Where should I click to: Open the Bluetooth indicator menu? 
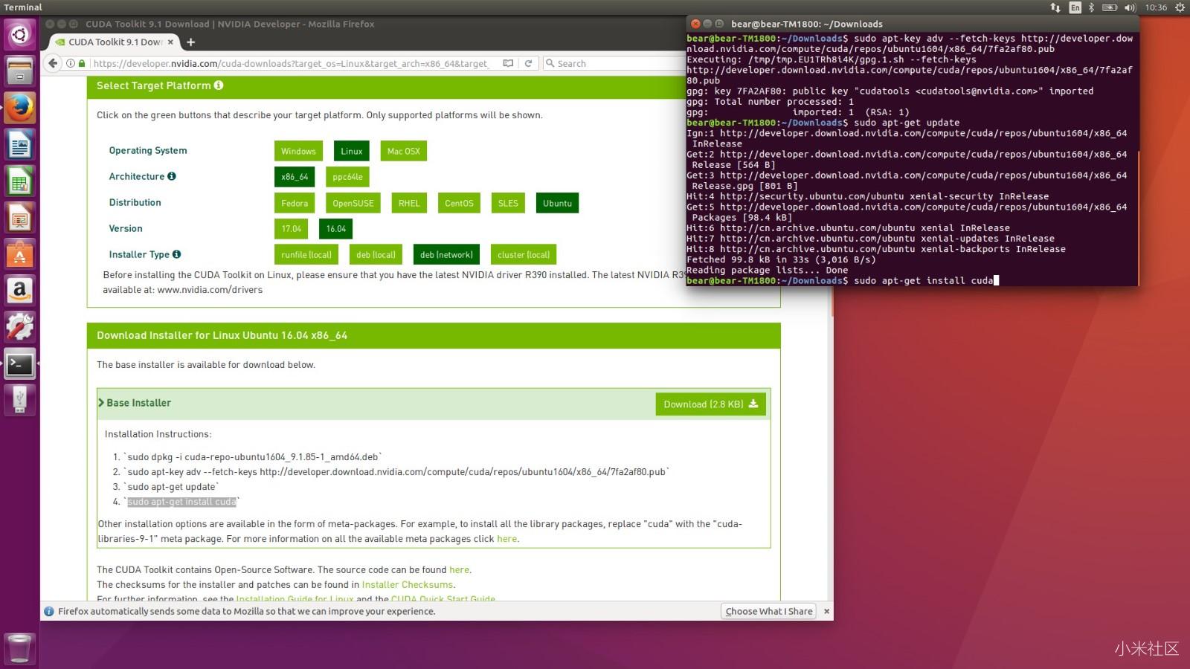point(1091,7)
